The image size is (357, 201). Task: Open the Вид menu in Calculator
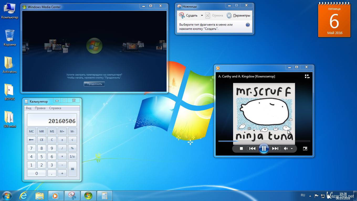point(29,108)
